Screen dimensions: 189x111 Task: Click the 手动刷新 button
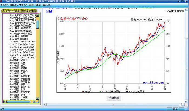(x=114, y=98)
